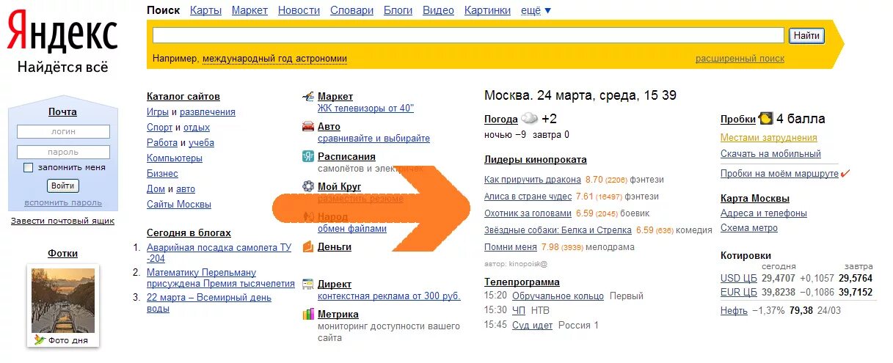
Task: Open контекстная реклама от 300 руб. link
Action: 389,296
